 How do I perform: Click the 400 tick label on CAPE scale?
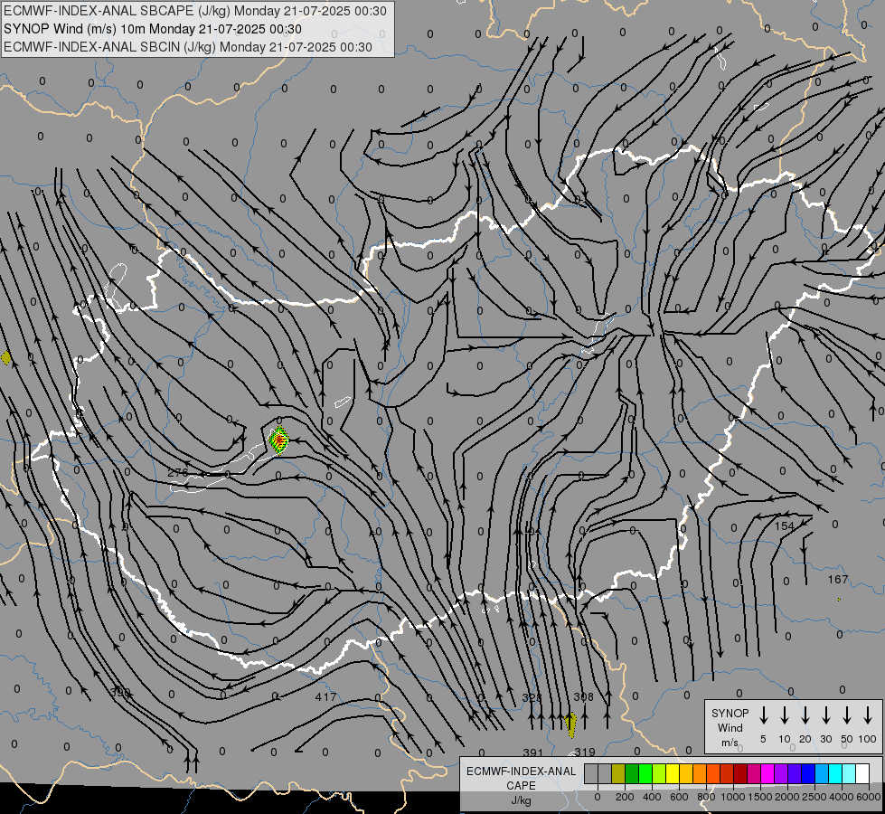[x=652, y=797]
